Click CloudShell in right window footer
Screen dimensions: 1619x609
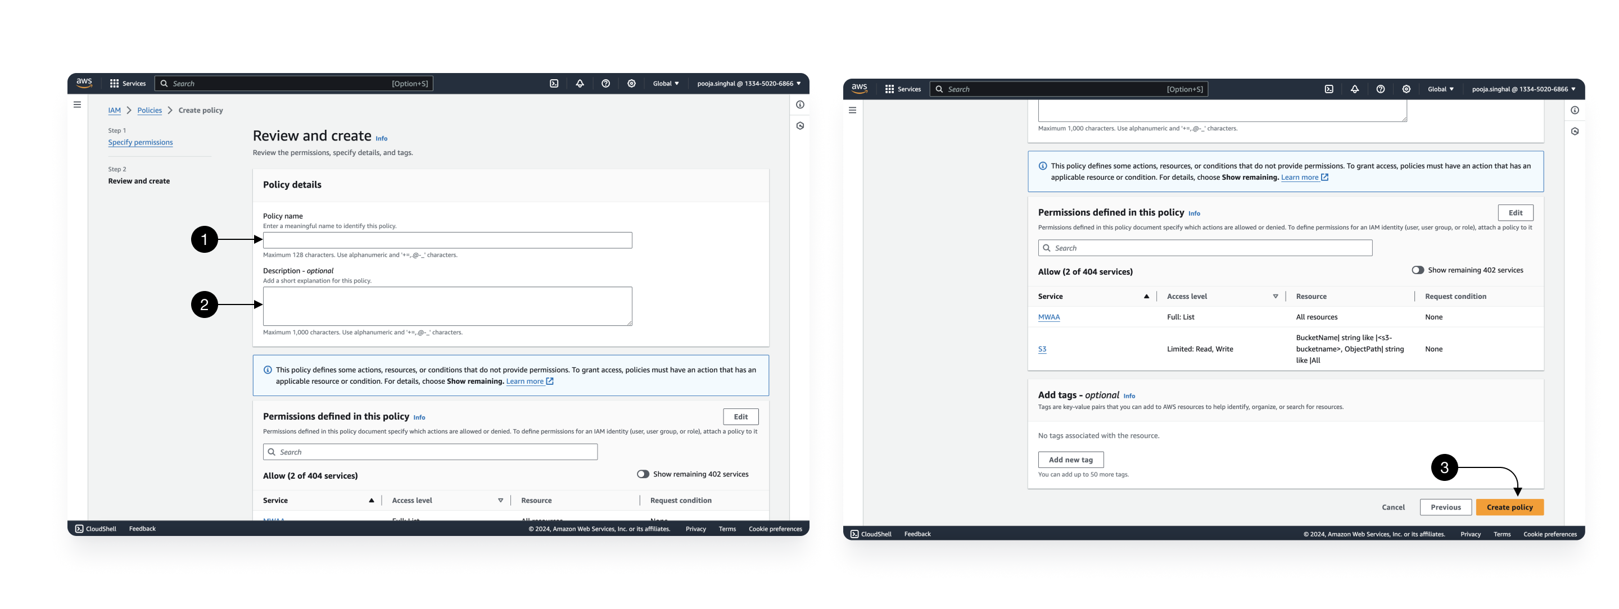(870, 534)
